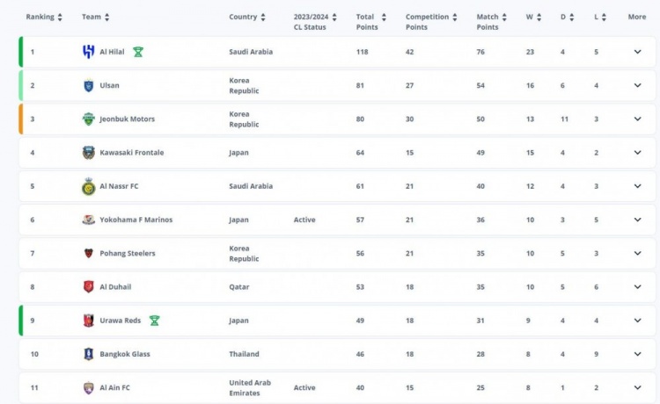Click the Al Nassr FC logo
Viewport: 660px width, 404px height.
tap(88, 186)
